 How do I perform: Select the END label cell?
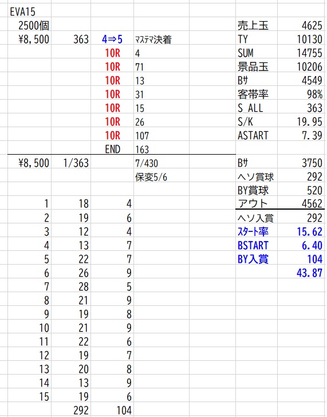[113, 149]
